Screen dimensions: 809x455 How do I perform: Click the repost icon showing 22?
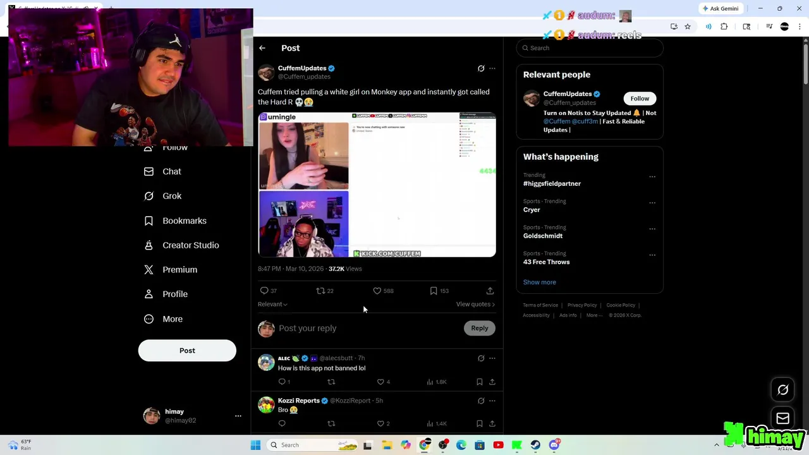point(320,291)
